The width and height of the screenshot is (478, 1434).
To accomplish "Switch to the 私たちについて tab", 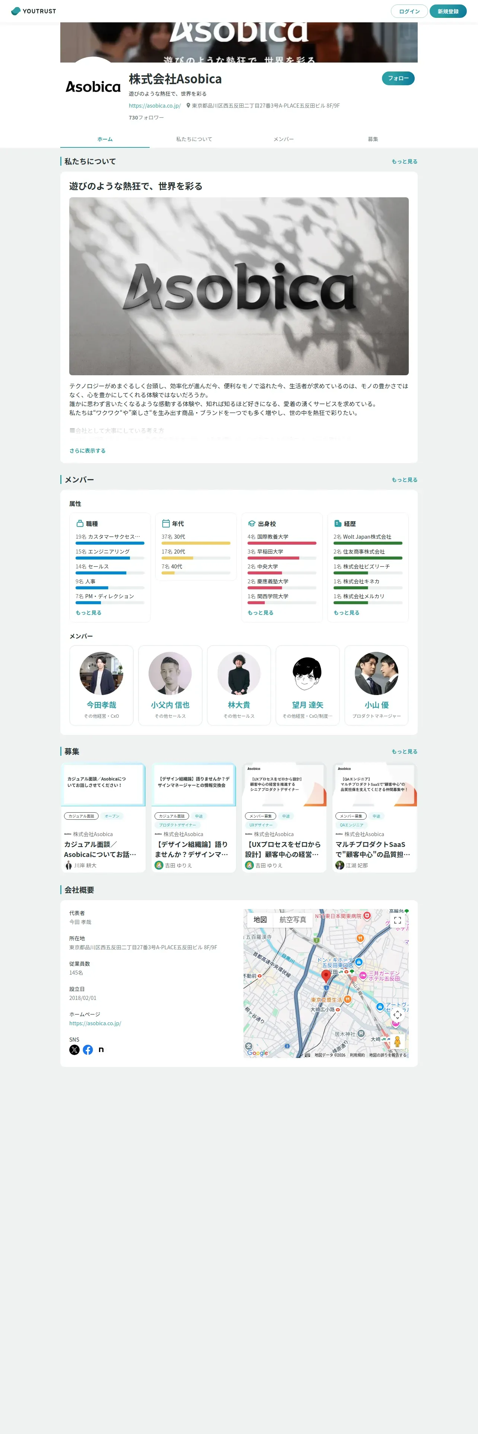I will click(x=194, y=139).
